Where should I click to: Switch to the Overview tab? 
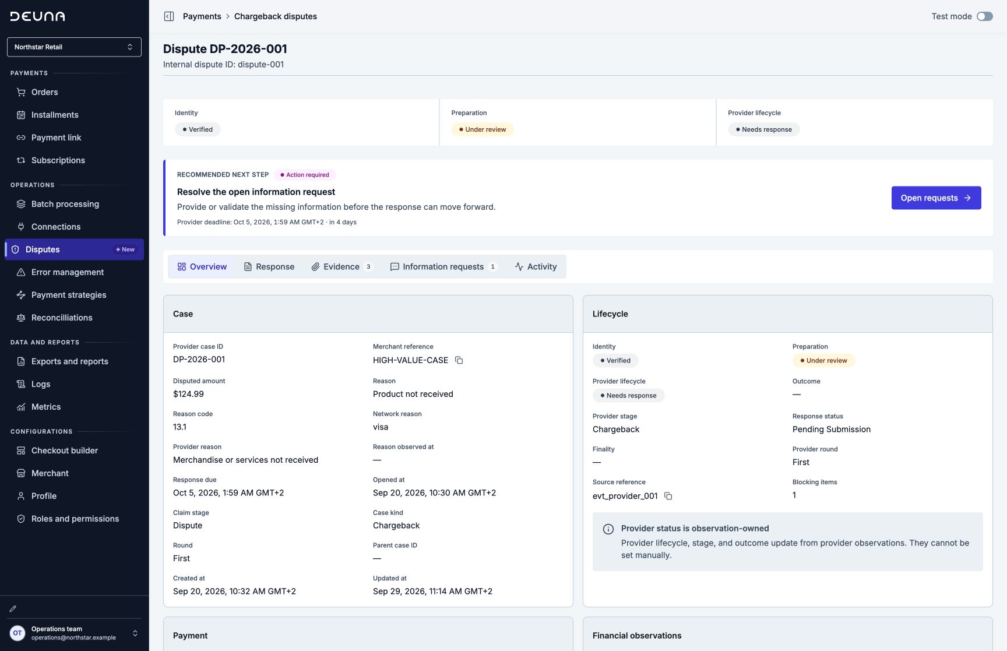click(x=202, y=267)
